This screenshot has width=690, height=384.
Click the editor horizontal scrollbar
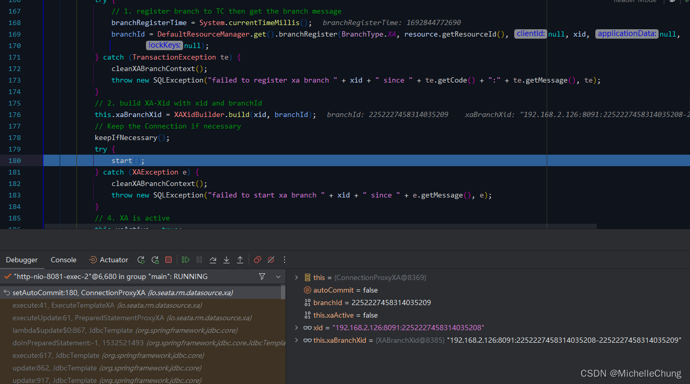(321, 227)
